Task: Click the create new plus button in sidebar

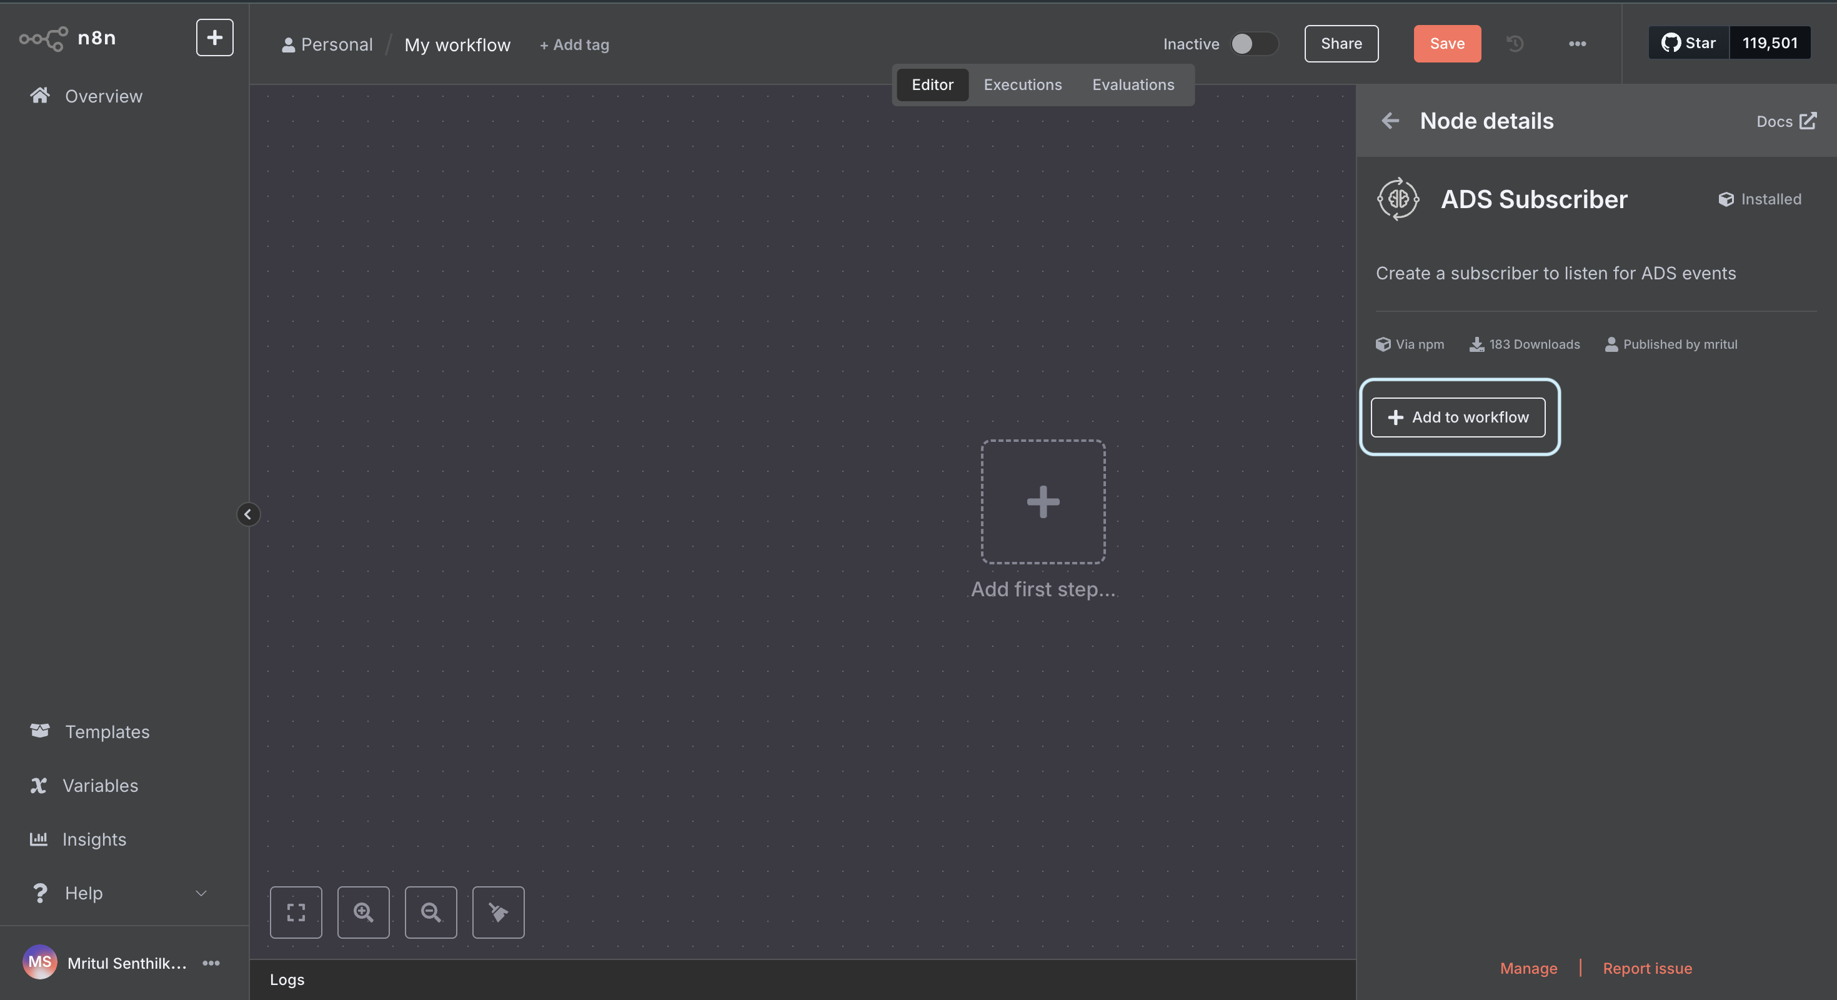Action: click(x=215, y=37)
